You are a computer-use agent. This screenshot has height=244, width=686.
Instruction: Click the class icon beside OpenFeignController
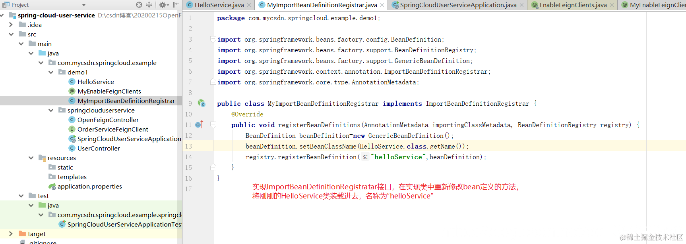tap(72, 120)
